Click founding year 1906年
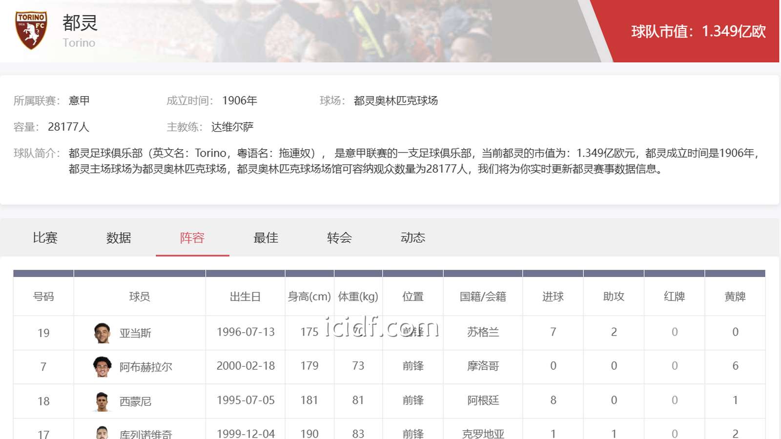The image size is (781, 439). tap(240, 100)
